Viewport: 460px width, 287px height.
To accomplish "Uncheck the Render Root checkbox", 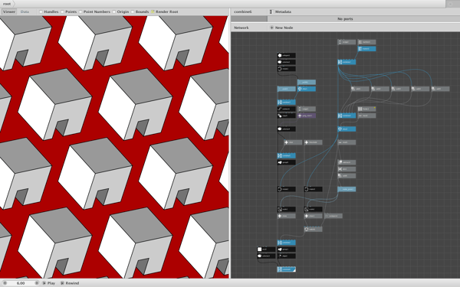I will (153, 11).
